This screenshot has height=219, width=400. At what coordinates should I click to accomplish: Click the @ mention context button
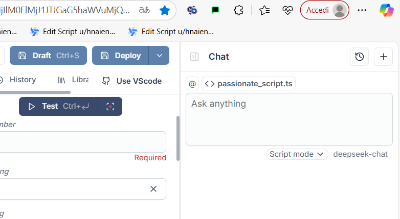[x=192, y=84]
